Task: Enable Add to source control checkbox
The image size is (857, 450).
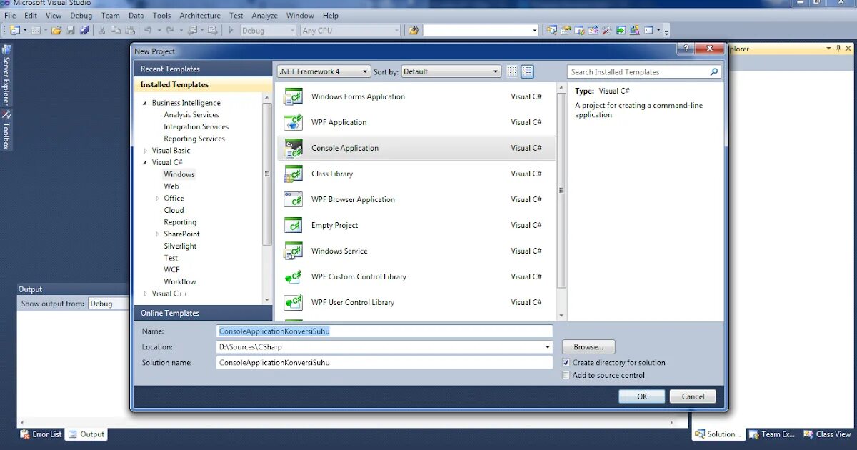Action: coord(566,375)
